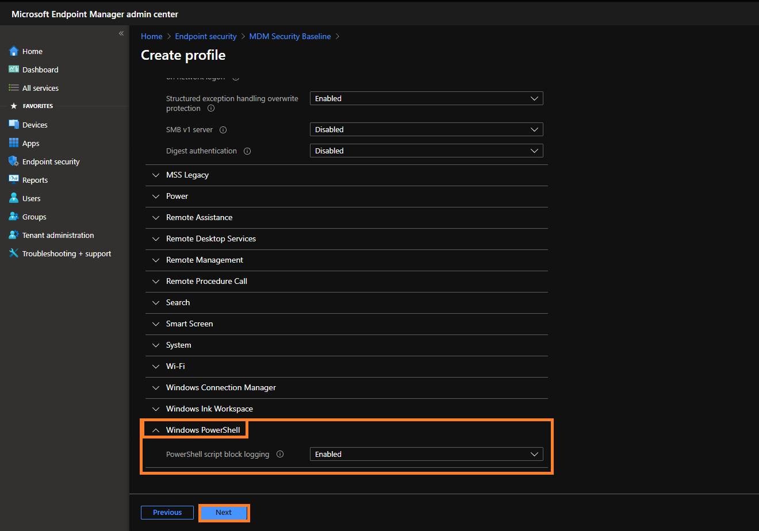Click the Devices icon in sidebar
This screenshot has height=531, width=759.
tap(14, 125)
